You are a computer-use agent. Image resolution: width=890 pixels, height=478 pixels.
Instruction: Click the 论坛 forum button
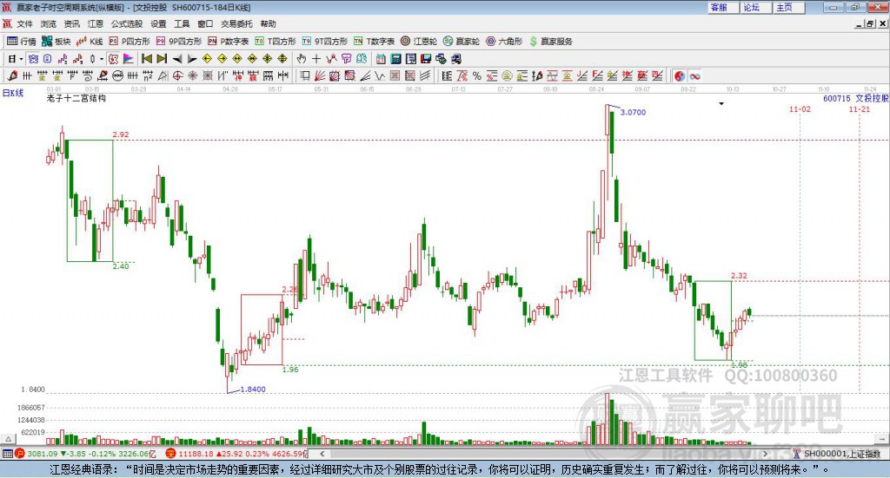755,7
